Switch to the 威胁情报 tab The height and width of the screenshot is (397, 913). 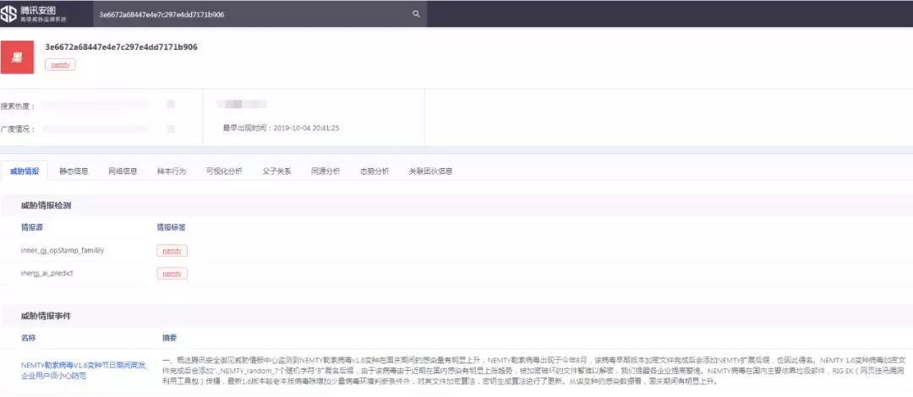click(24, 171)
